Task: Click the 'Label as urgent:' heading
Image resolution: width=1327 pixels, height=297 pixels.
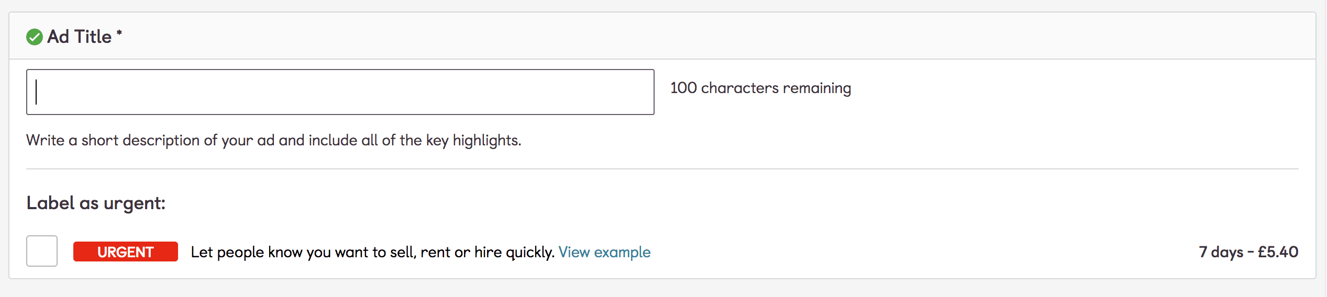Action: [x=96, y=203]
